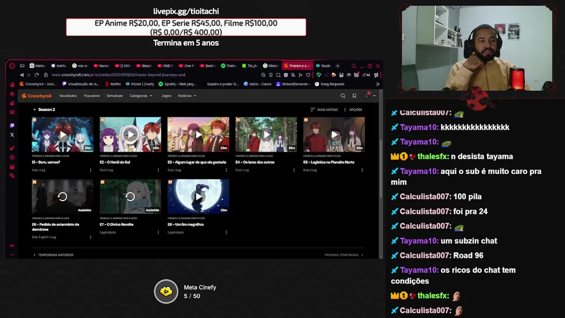The width and height of the screenshot is (565, 318).
Task: Open Jogos in Crunchyroll nav
Action: click(166, 96)
